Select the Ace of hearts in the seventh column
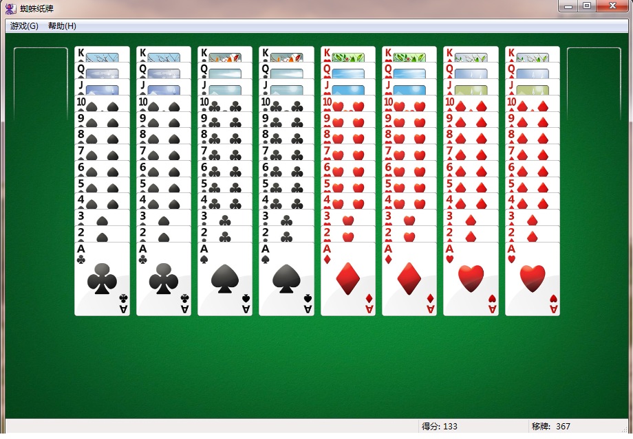Image resolution: width=633 pixels, height=439 pixels. tap(471, 279)
